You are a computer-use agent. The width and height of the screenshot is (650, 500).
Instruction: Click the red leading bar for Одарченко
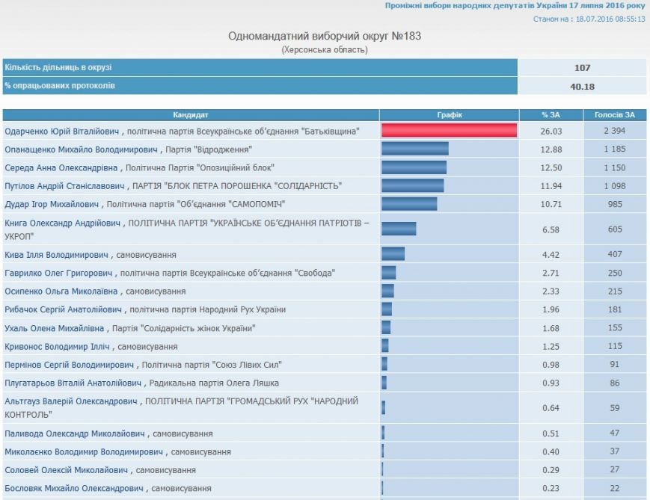[449, 130]
